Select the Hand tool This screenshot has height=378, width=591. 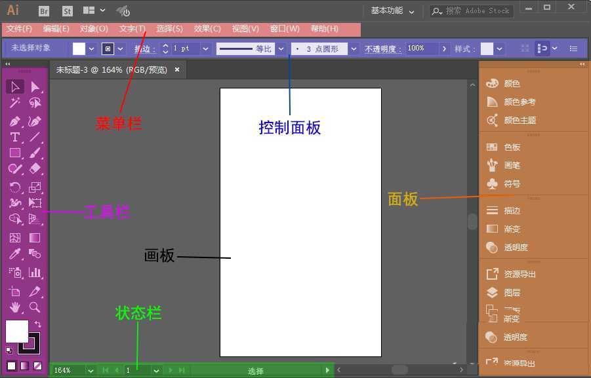pos(14,307)
